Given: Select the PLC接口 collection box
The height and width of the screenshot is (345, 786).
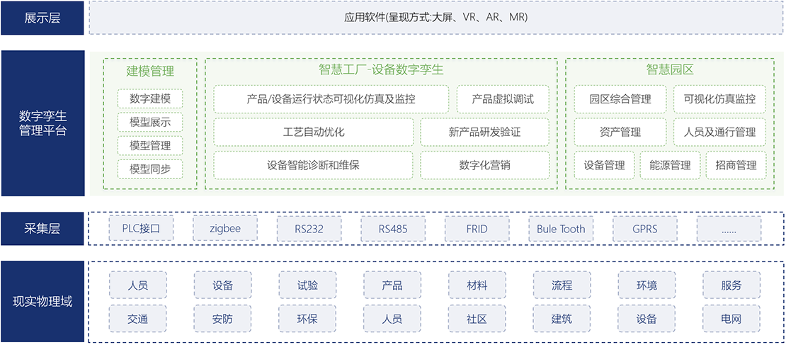Looking at the screenshot, I should point(141,229).
